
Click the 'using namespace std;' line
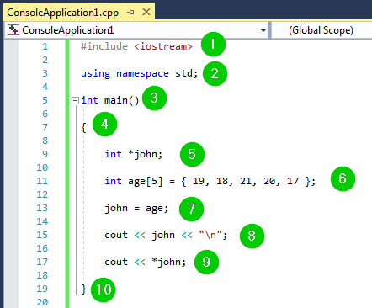(139, 73)
